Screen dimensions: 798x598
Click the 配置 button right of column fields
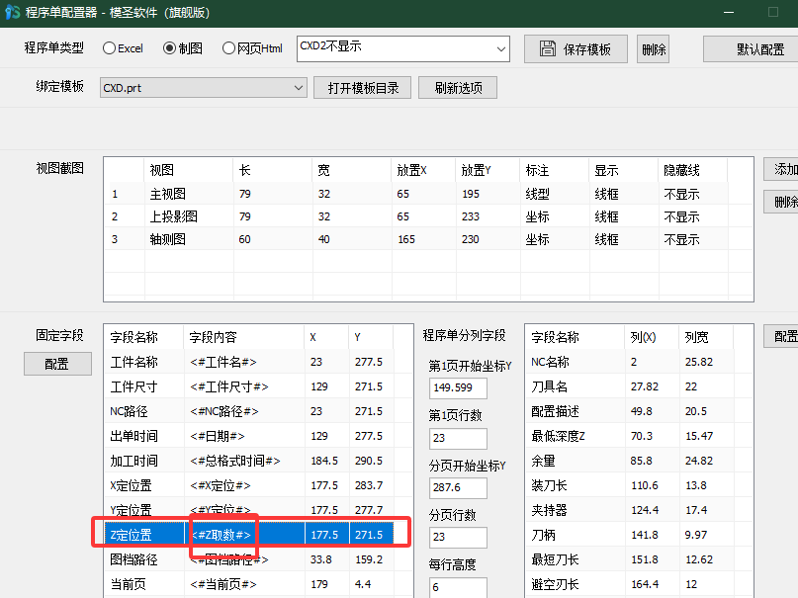(x=783, y=336)
